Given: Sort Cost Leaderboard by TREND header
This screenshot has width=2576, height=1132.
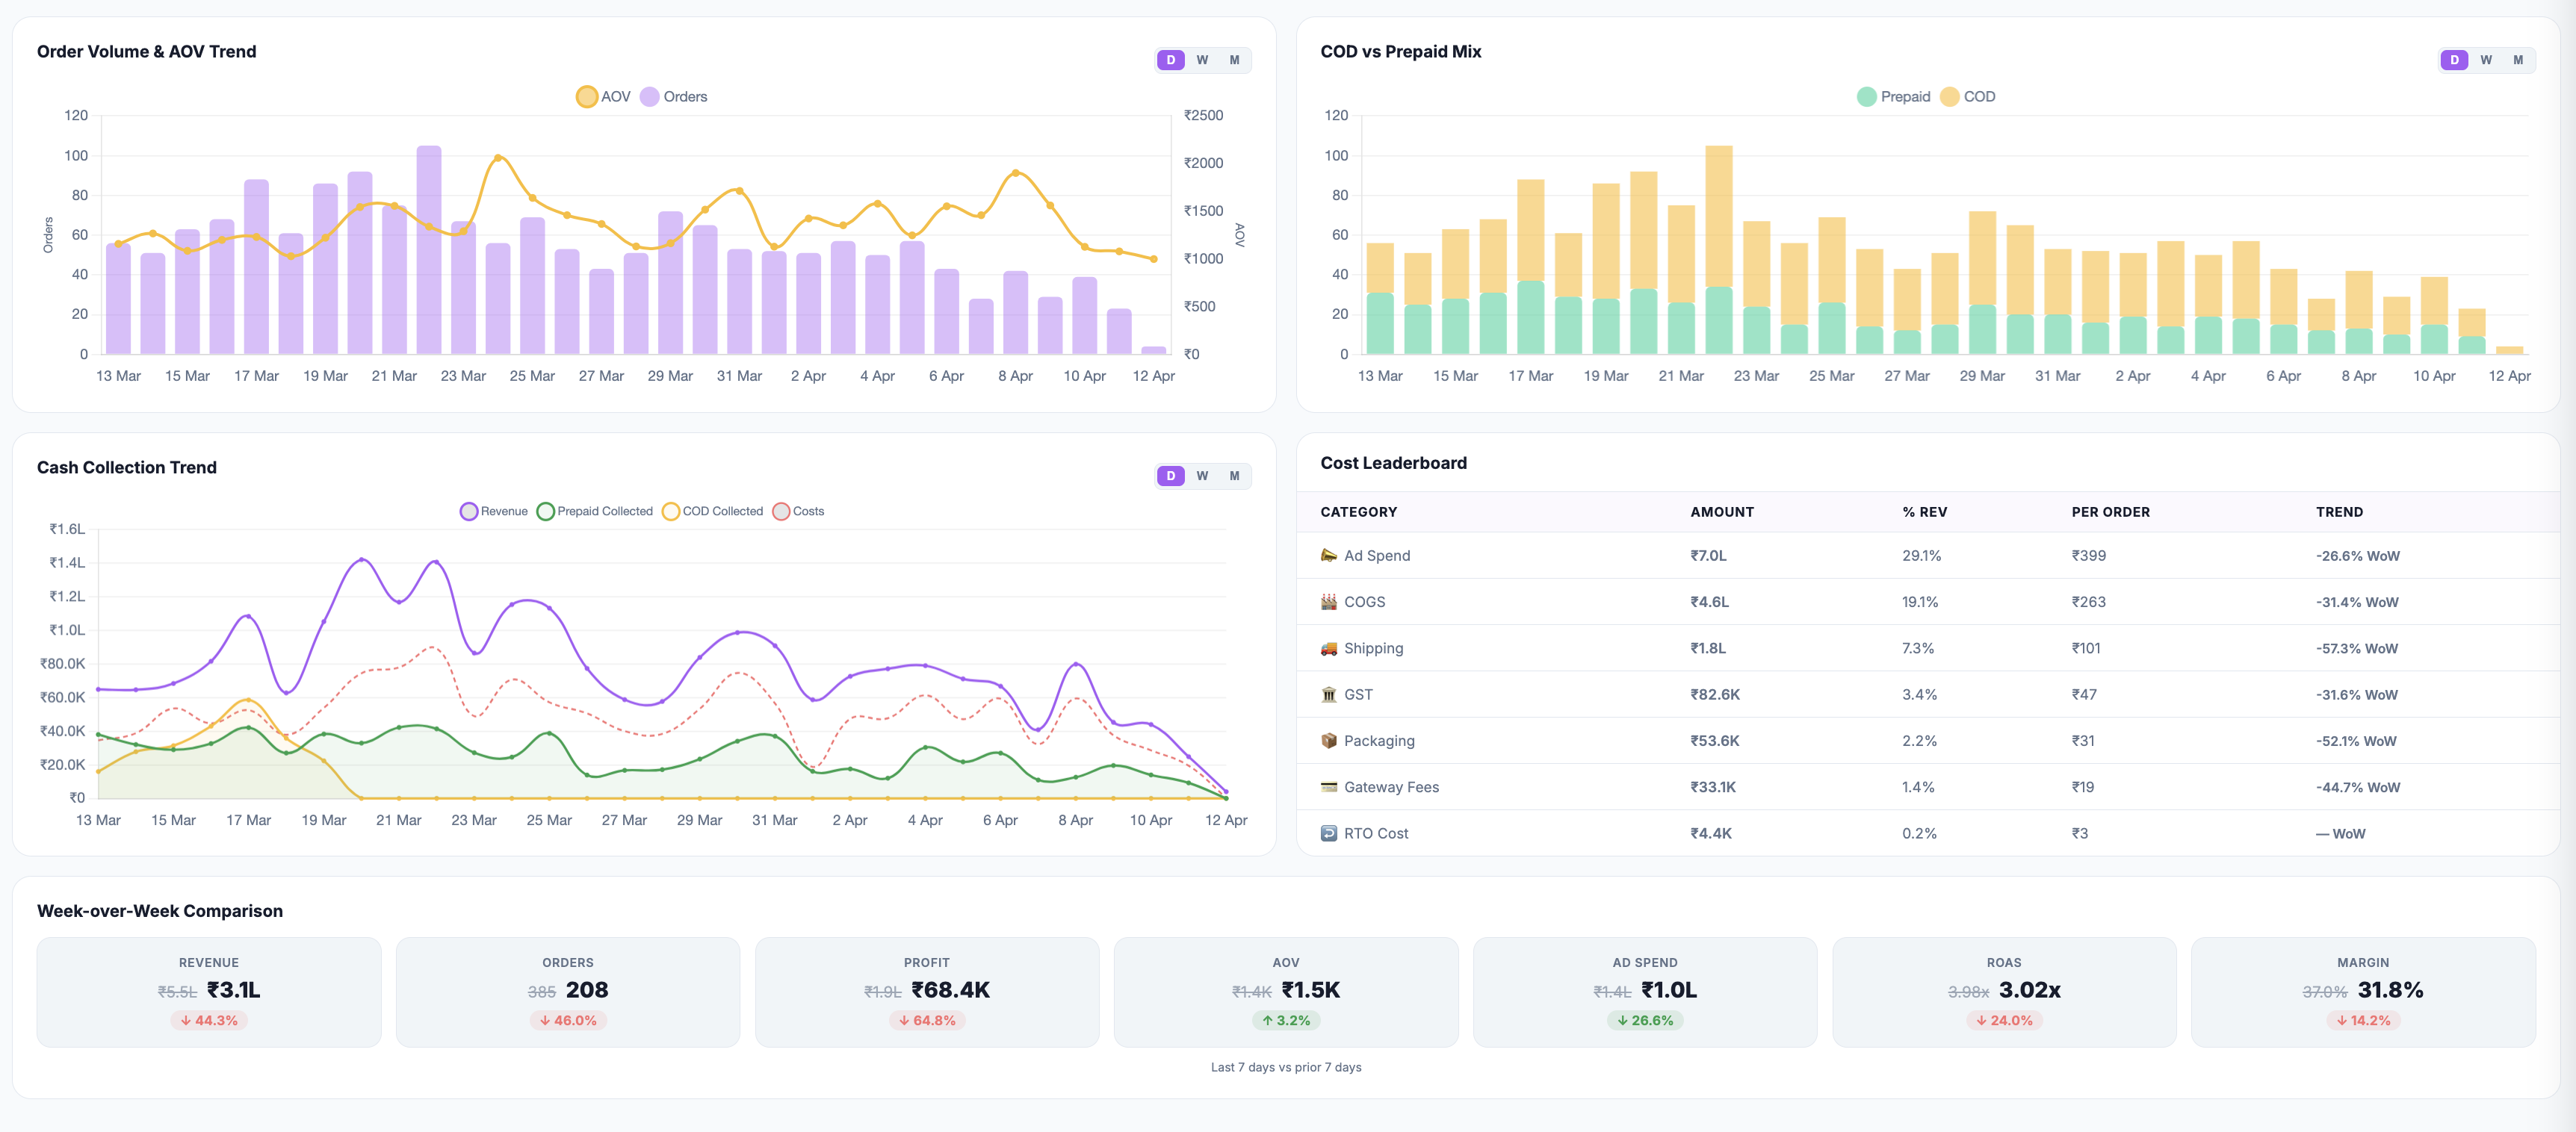Looking at the screenshot, I should pyautogui.click(x=2339, y=512).
